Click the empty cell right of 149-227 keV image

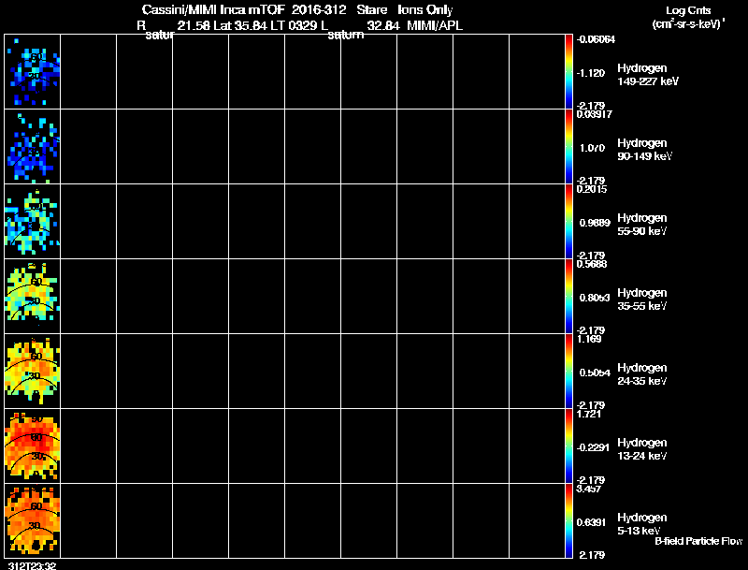(88, 72)
